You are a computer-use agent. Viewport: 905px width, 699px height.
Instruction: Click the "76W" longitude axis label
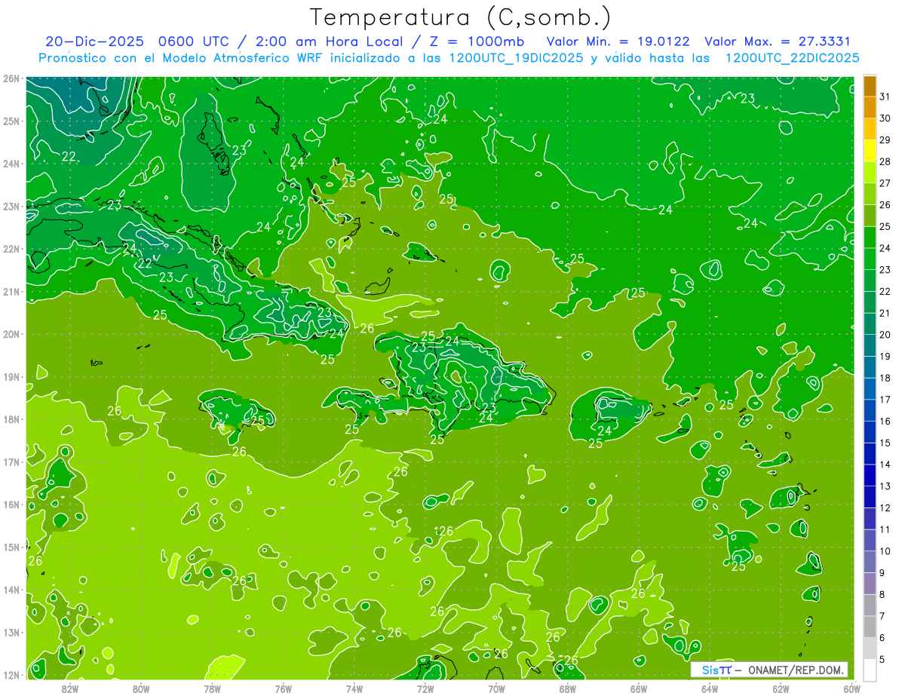(x=283, y=688)
